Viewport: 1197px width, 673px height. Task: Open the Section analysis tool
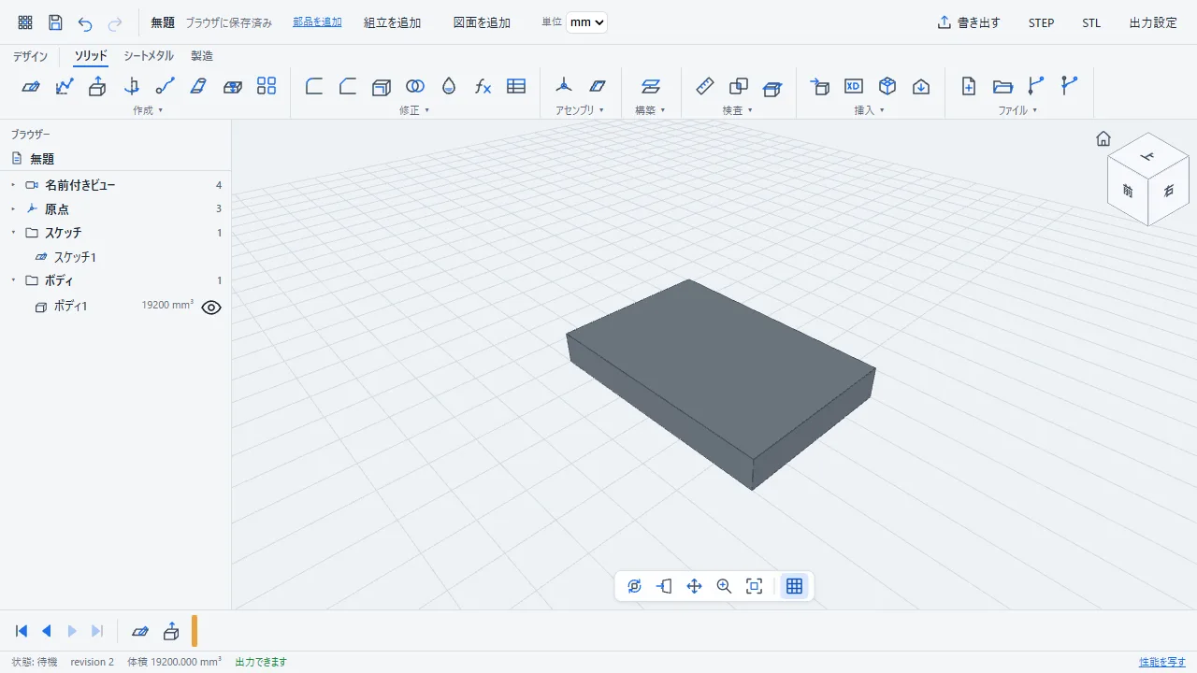point(772,86)
